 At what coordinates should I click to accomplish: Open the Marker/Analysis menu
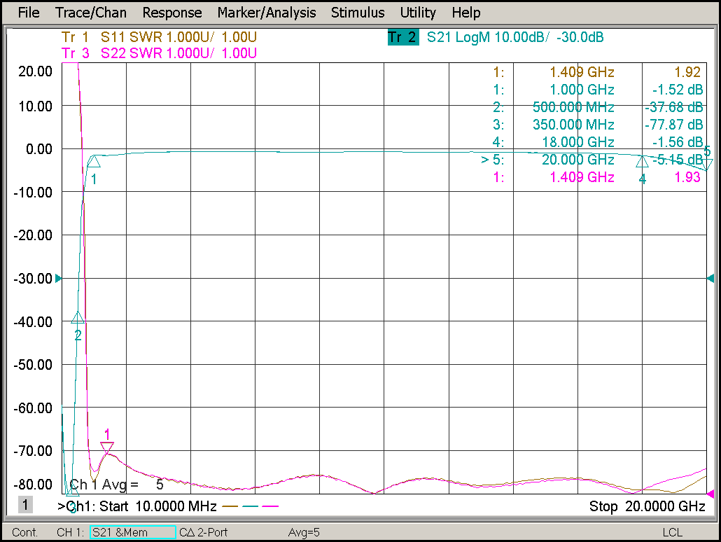pyautogui.click(x=266, y=13)
